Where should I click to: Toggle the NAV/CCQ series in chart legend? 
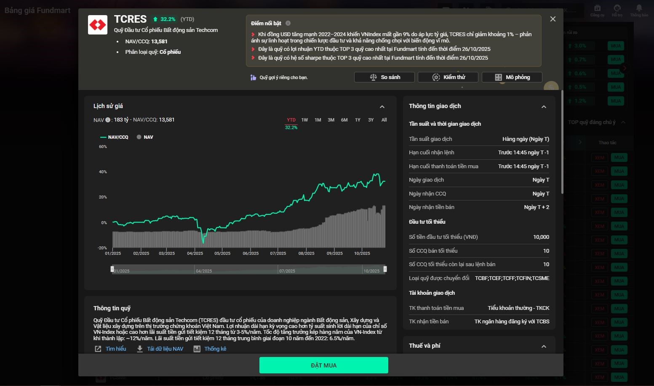click(x=114, y=137)
